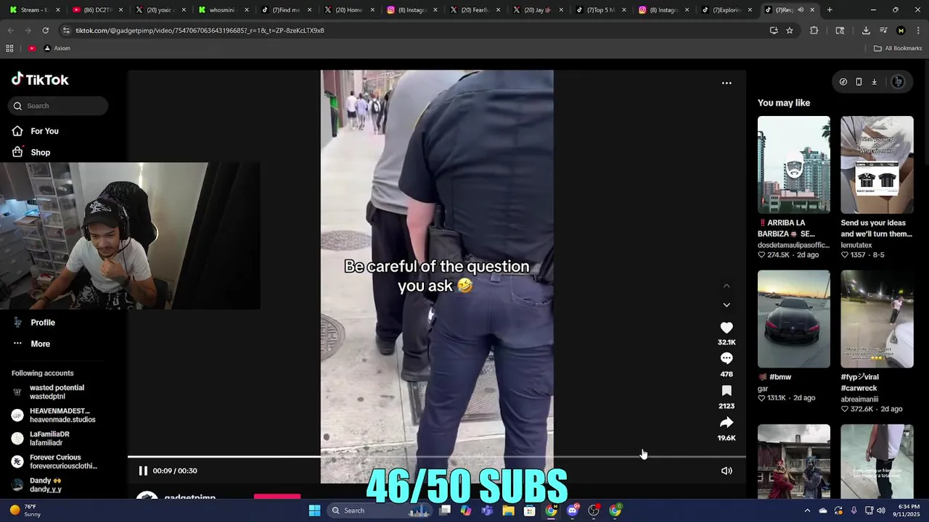This screenshot has height=522, width=929.
Task: Open the #bmw recommended video thumbnail
Action: click(794, 319)
